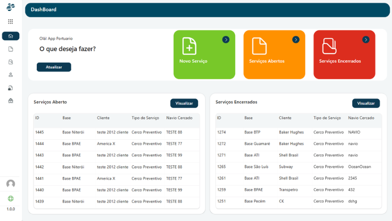Click Visualizar in Serviços Encerrados panel

click(366, 103)
